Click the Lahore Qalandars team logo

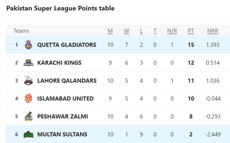click(28, 80)
